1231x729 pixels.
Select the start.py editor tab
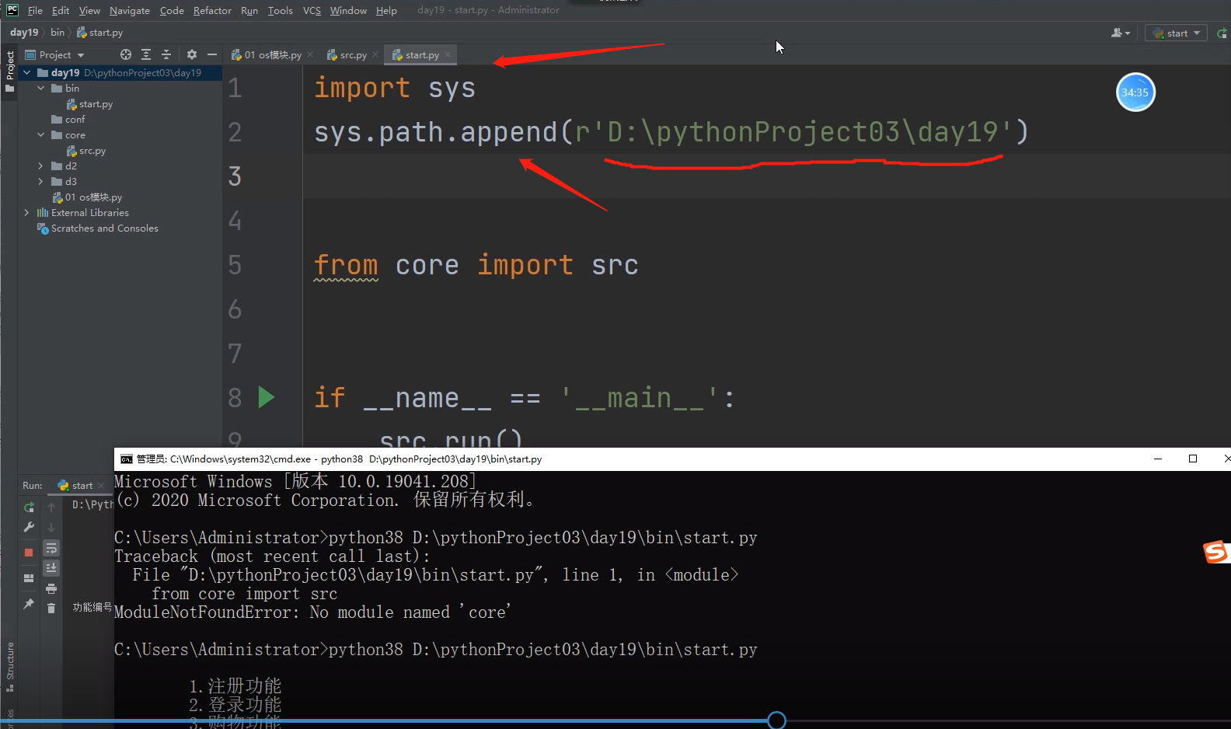coord(422,54)
